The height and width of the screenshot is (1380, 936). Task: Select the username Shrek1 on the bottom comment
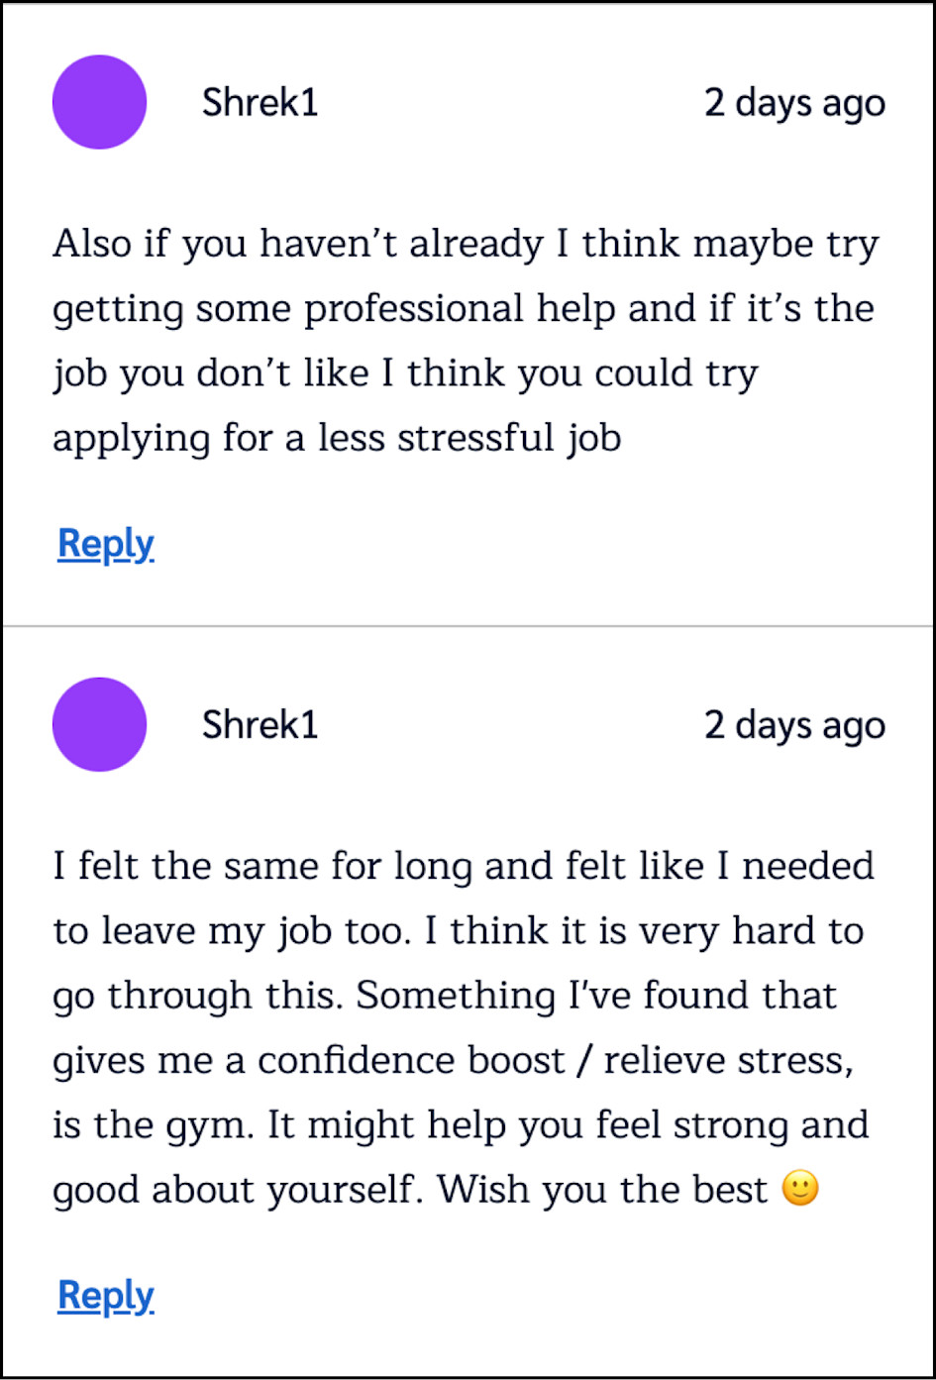point(260,724)
